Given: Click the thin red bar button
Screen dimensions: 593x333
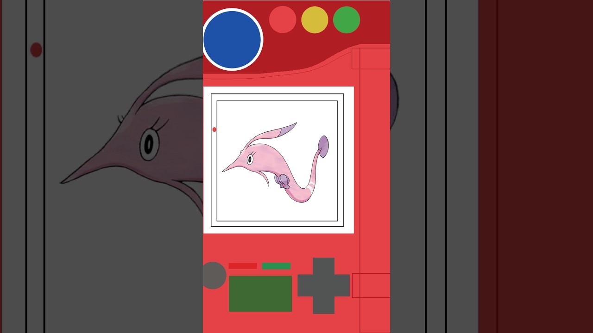Looking at the screenshot, I should pyautogui.click(x=243, y=266).
